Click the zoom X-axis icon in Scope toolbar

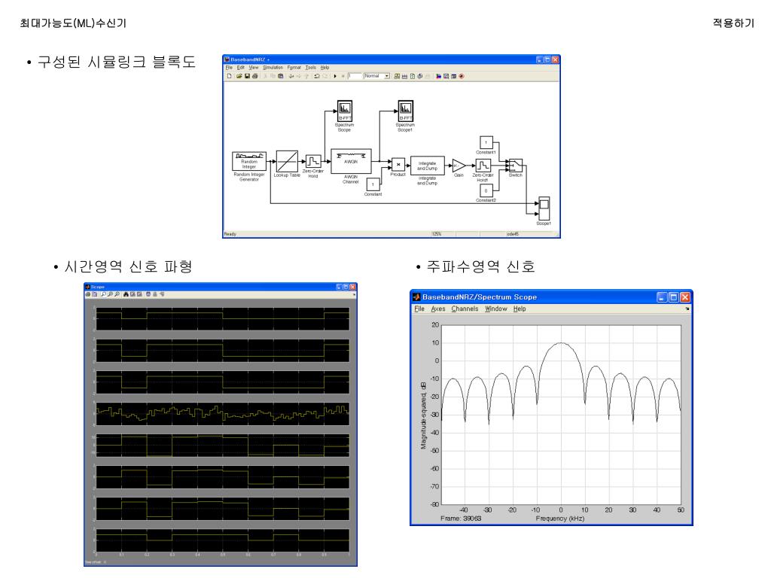pyautogui.click(x=111, y=294)
